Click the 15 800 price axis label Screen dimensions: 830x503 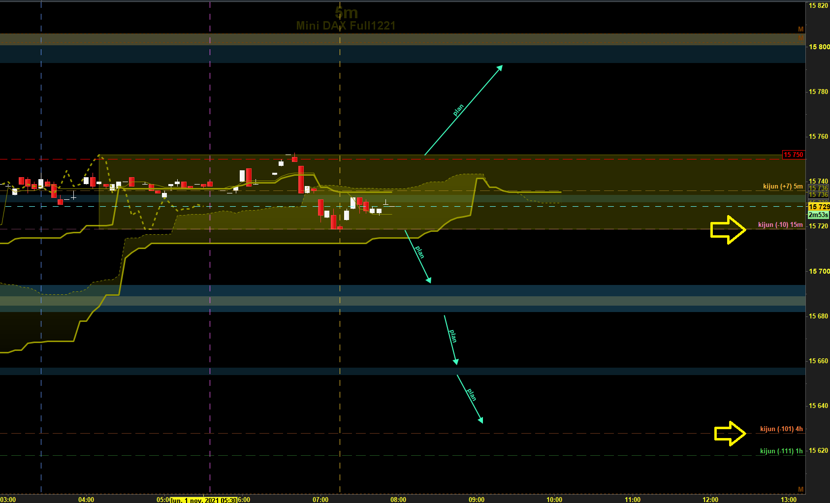[x=819, y=47]
